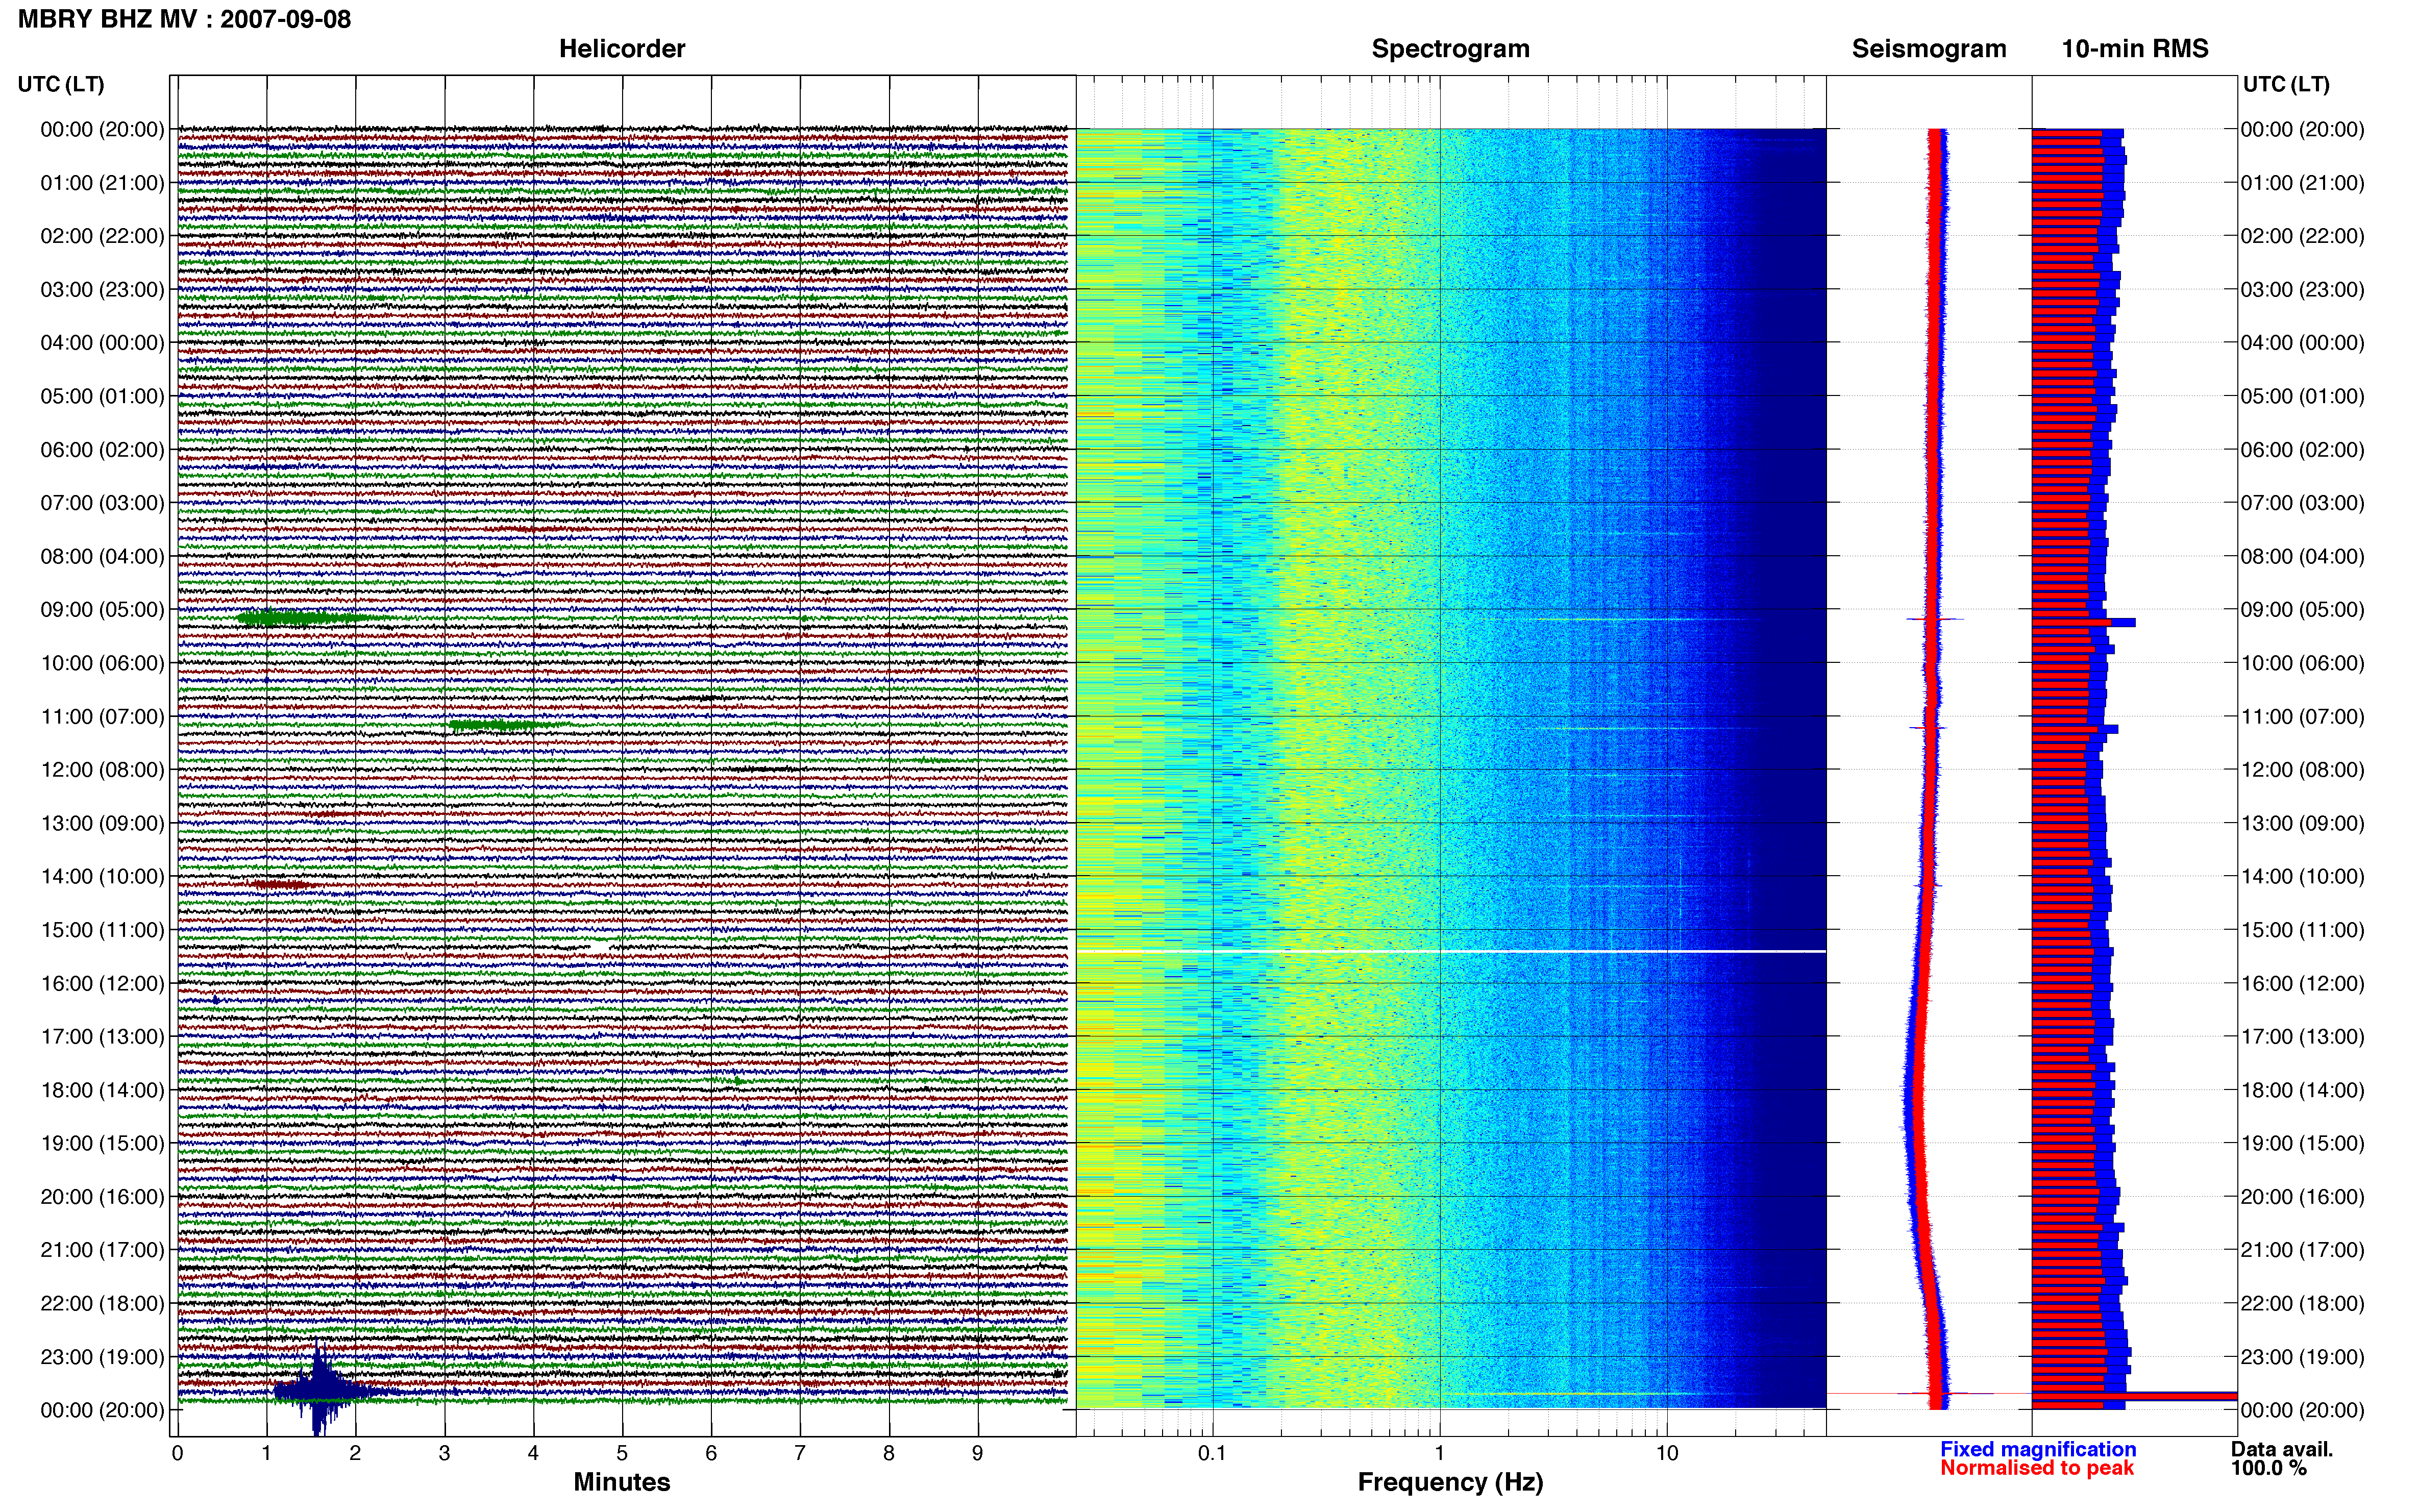This screenshot has height=1512, width=2419.
Task: Click the 'Data avail.' label
Action: tap(2282, 1449)
